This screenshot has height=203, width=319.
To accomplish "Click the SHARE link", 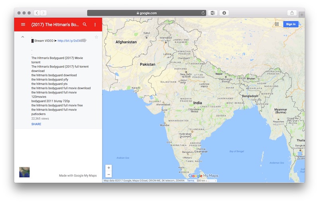I will coord(36,124).
